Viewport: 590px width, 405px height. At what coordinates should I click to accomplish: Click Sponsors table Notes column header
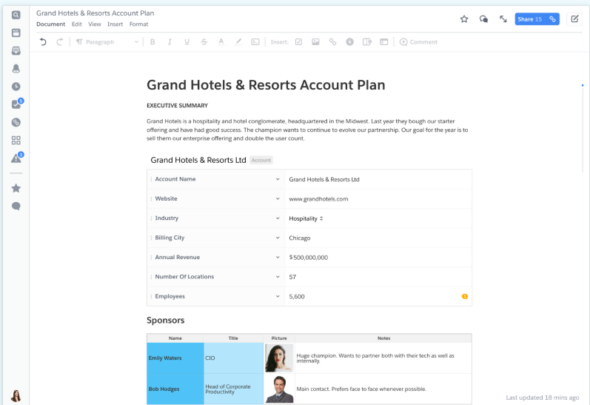pyautogui.click(x=383, y=338)
